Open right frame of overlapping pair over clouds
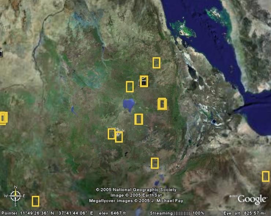The height and width of the screenshot is (216, 271). point(119,137)
